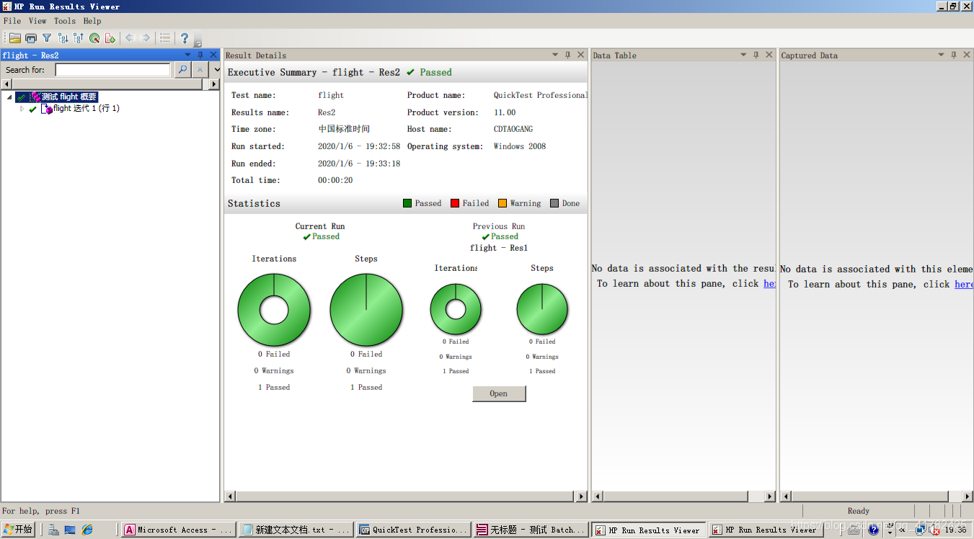Click the list view toolbar icon
974x539 pixels.
pyautogui.click(x=165, y=38)
